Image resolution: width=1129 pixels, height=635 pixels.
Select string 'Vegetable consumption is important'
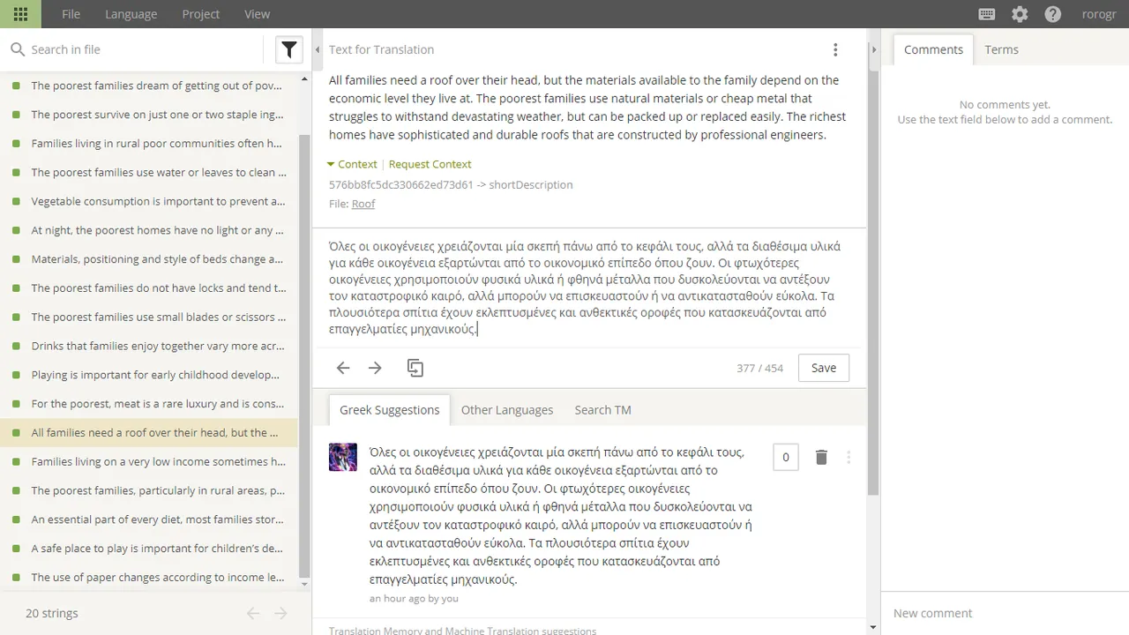tap(150, 201)
